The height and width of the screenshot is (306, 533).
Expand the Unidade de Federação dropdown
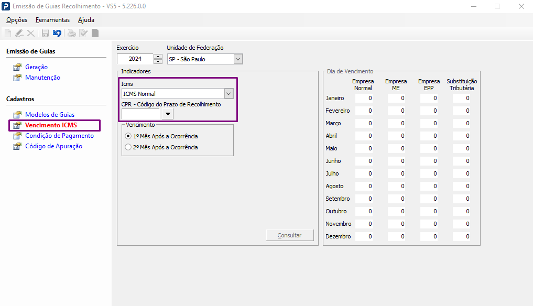tap(238, 59)
